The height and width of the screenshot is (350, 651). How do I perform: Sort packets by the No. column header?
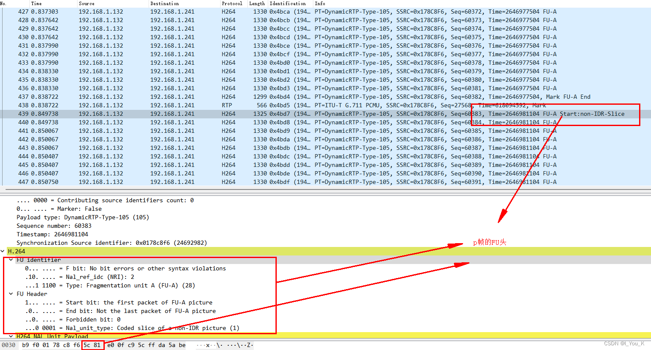[x=3, y=3]
